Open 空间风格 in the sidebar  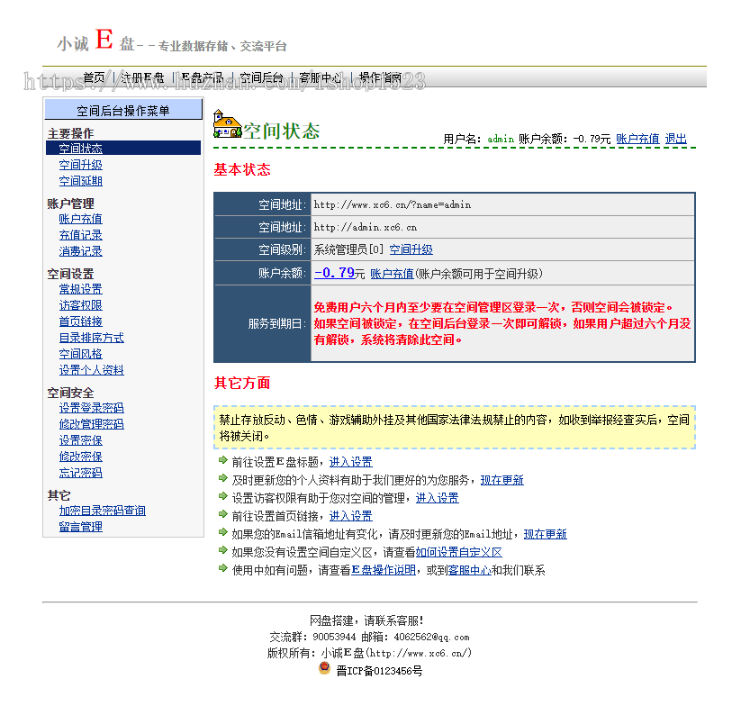point(80,354)
